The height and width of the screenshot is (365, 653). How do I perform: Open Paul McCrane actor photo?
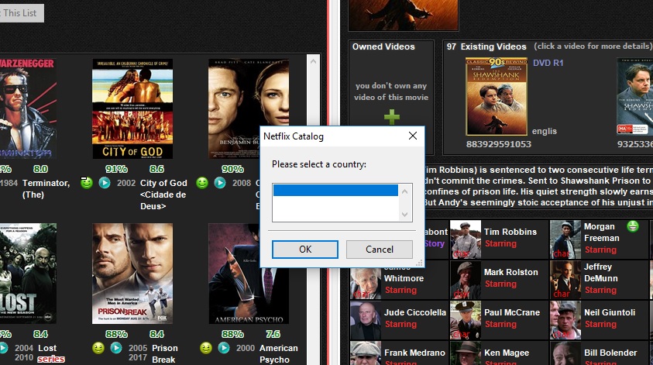click(466, 320)
